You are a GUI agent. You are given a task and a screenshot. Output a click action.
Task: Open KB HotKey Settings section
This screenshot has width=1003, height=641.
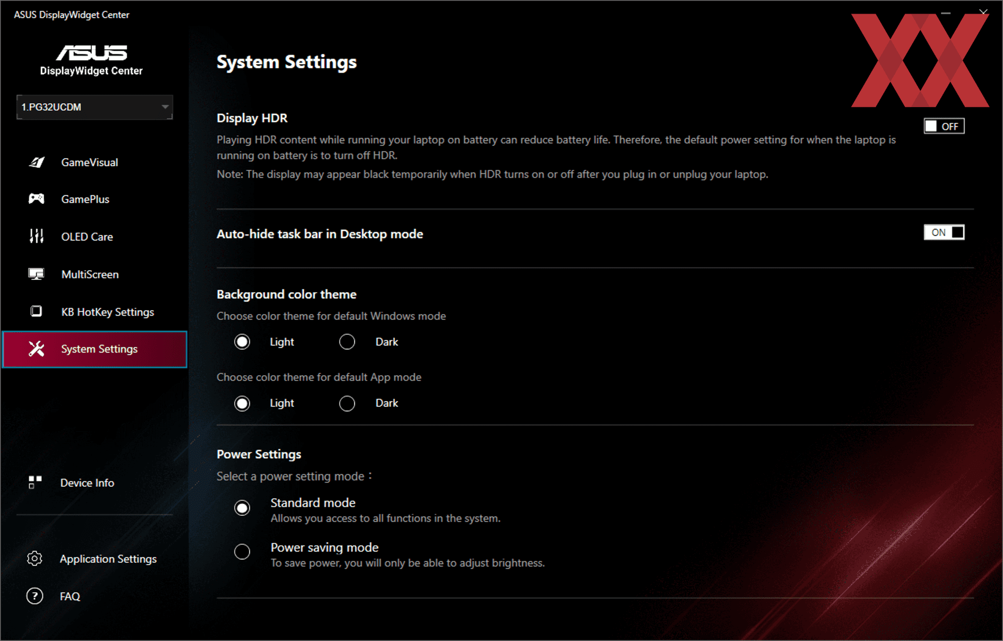pos(95,312)
